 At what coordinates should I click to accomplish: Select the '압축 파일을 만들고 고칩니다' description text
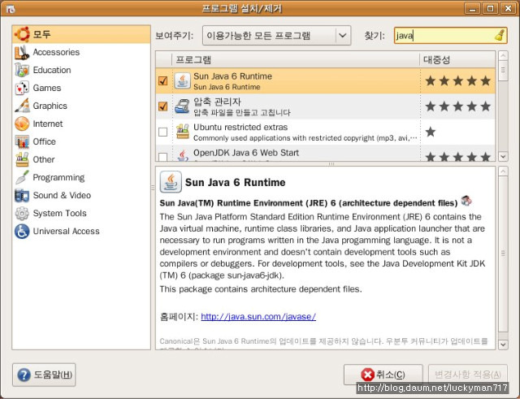(242, 112)
